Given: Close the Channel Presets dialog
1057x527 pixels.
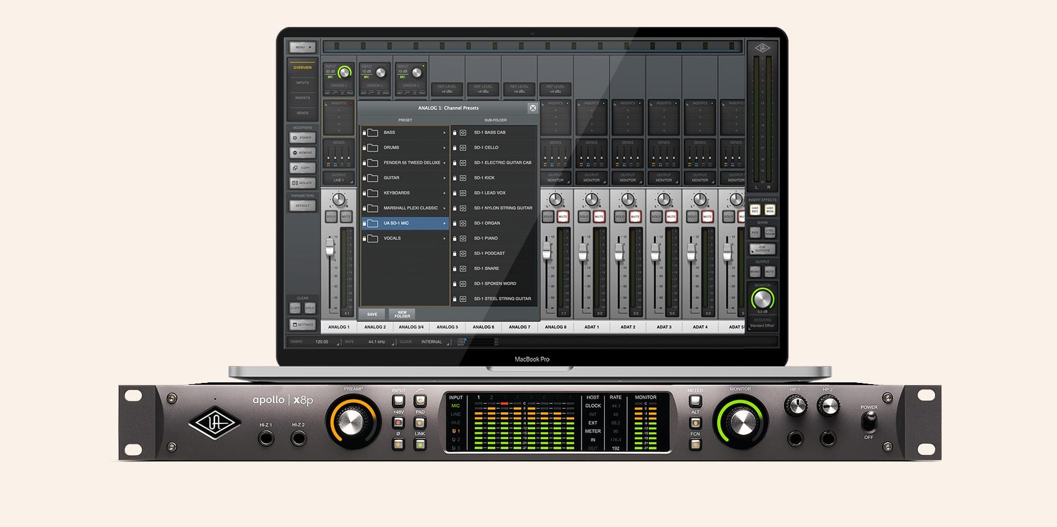Looking at the screenshot, I should 533,108.
